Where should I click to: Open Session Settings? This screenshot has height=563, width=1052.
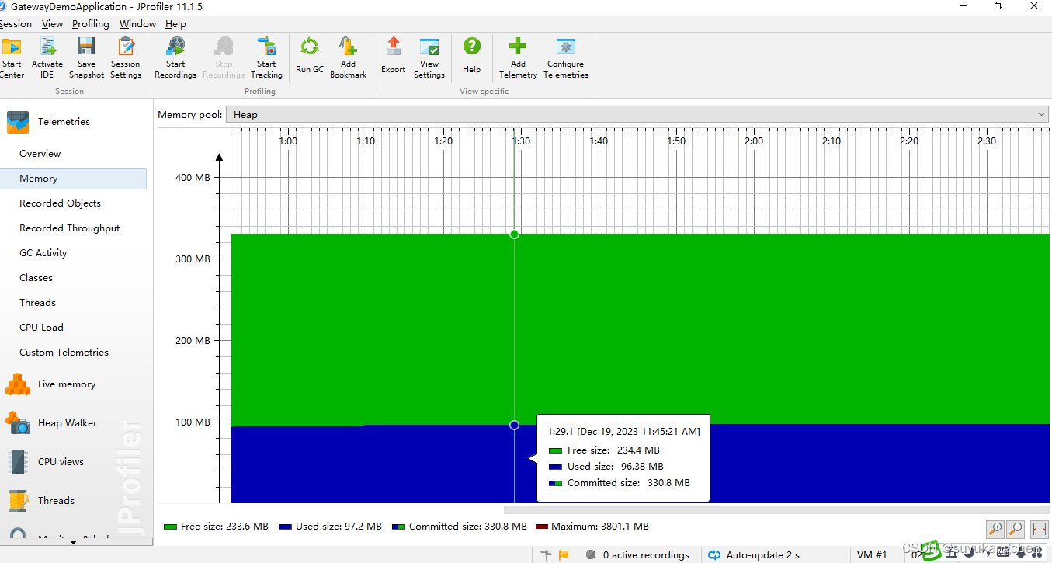pyautogui.click(x=126, y=58)
